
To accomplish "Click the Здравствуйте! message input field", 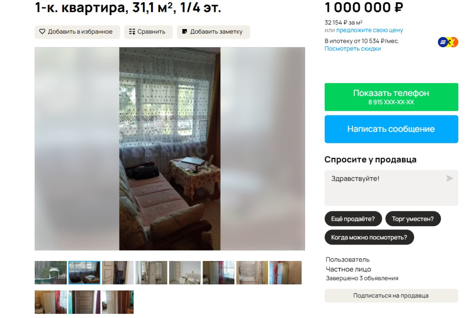I will coord(391,188).
